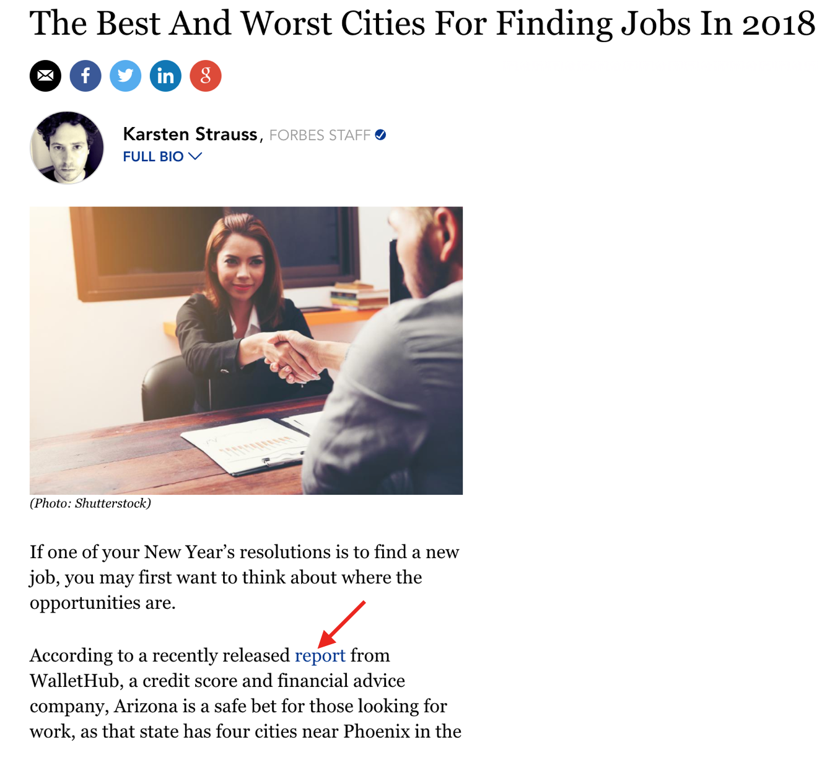Click the Photo: Shutterstock caption

[x=90, y=503]
